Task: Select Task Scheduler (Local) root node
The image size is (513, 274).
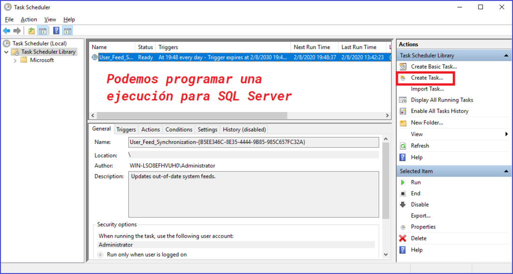Action: tap(39, 43)
